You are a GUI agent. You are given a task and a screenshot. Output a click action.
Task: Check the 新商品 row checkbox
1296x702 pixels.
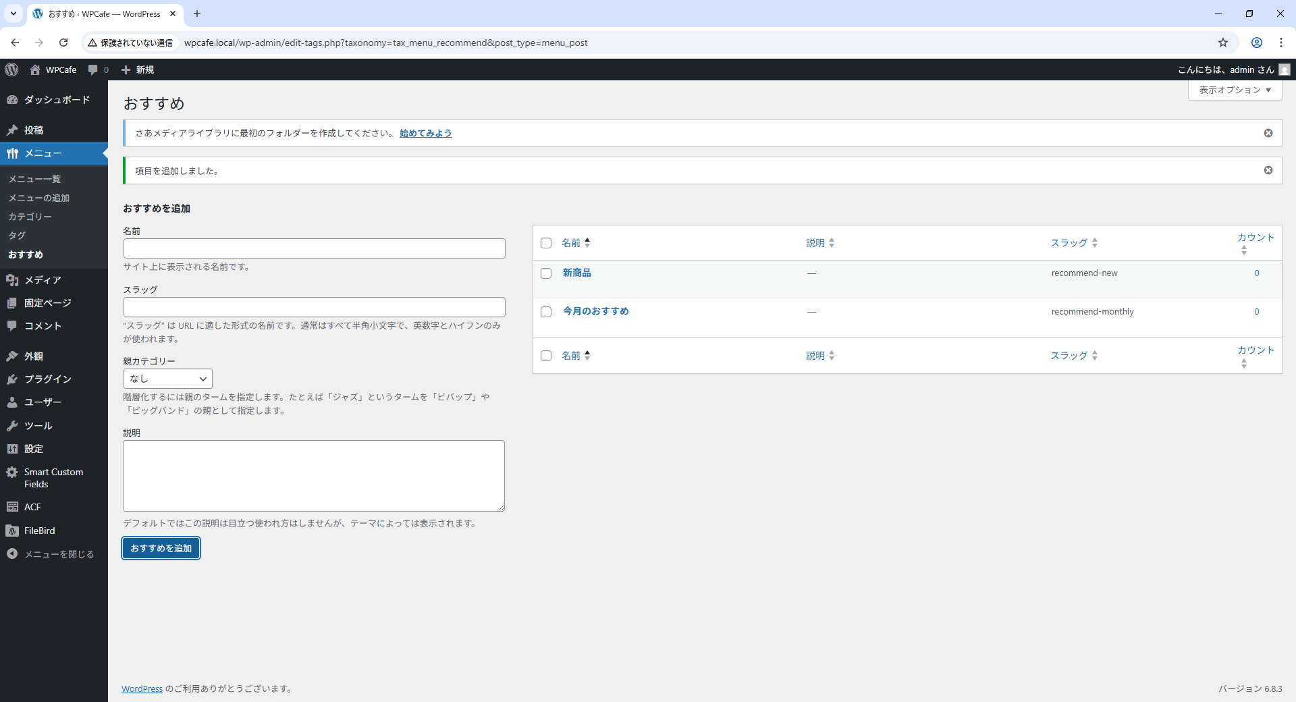(x=546, y=273)
